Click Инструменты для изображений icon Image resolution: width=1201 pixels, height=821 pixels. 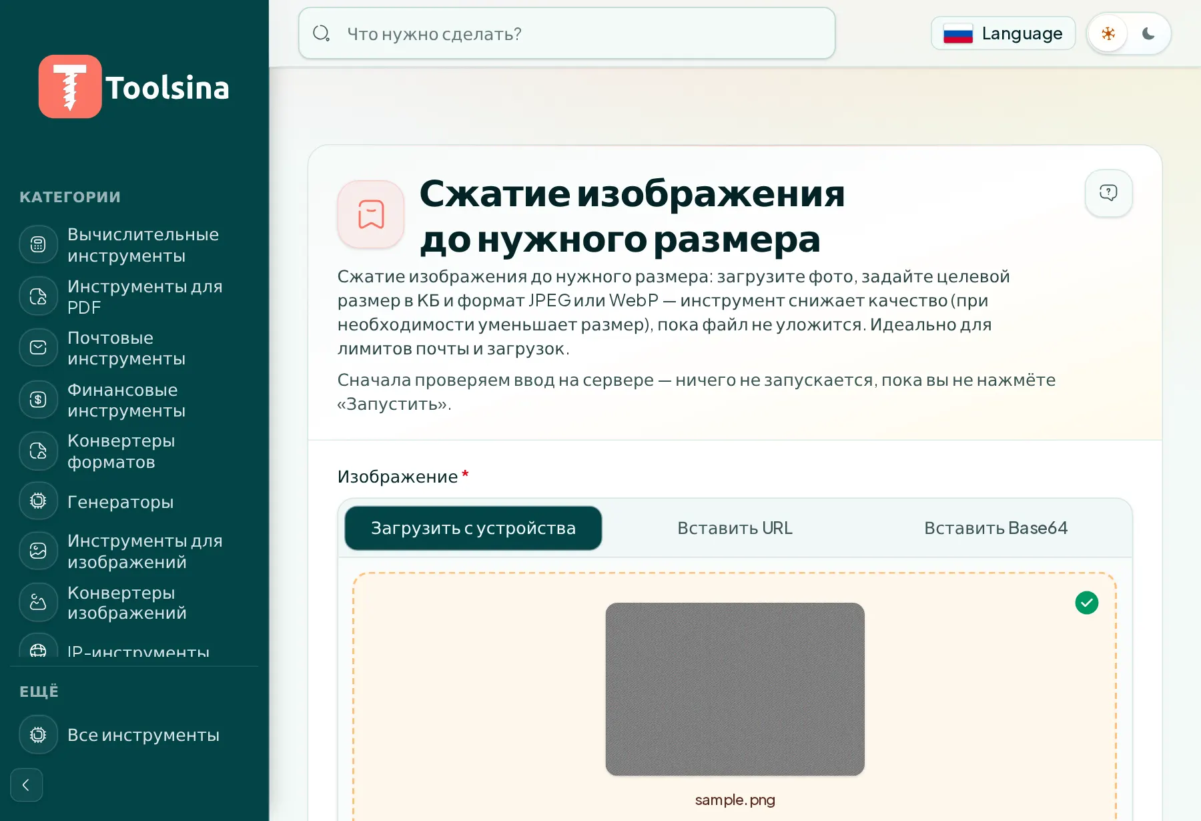tap(39, 551)
